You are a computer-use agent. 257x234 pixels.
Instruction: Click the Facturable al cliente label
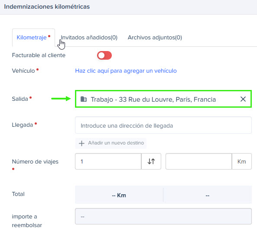pyautogui.click(x=39, y=55)
